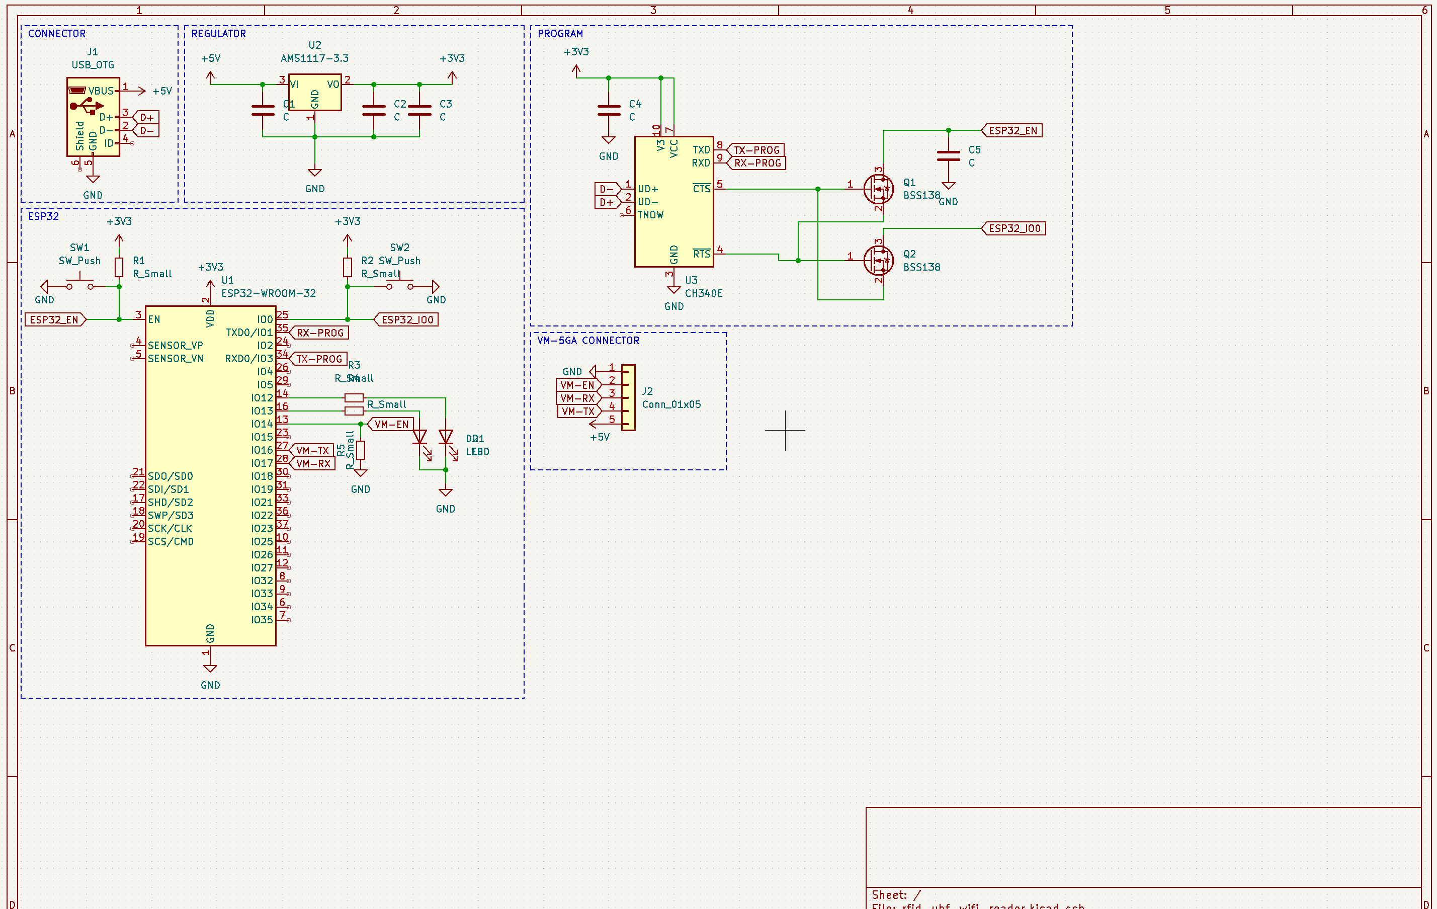Select the ESP32_EN label in the PROGRAM block

(x=1012, y=130)
